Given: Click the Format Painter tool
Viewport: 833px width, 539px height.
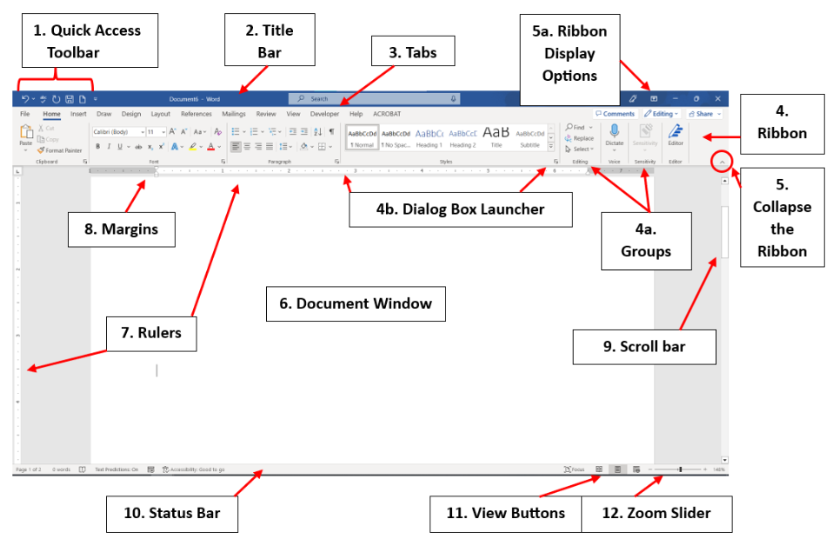Looking at the screenshot, I should (x=59, y=150).
